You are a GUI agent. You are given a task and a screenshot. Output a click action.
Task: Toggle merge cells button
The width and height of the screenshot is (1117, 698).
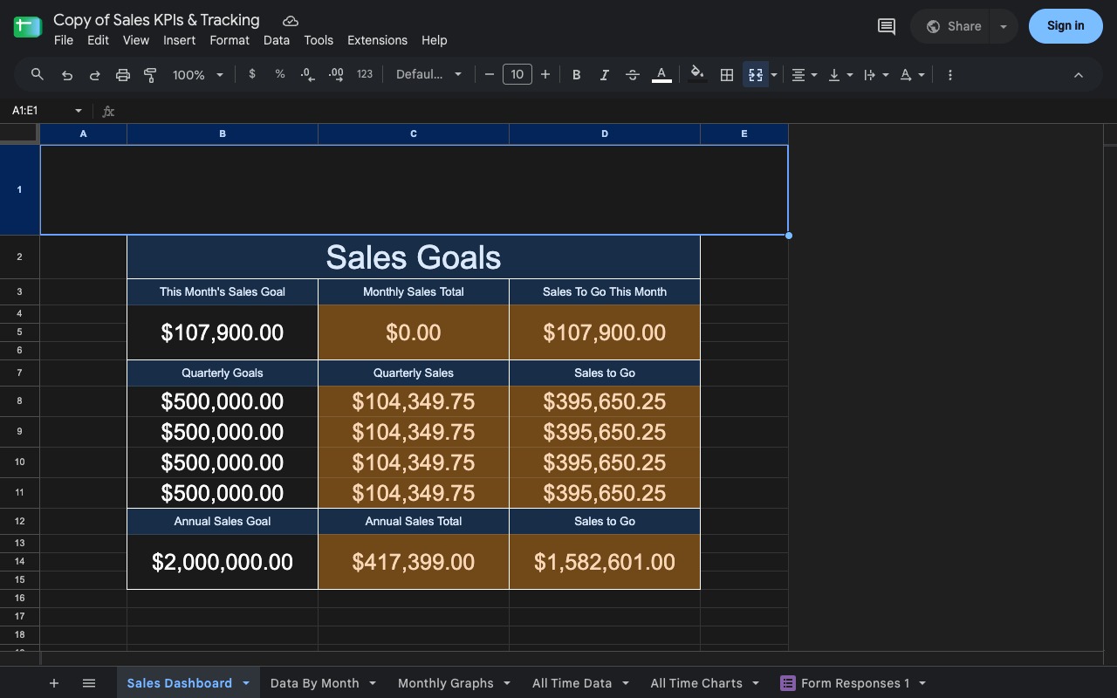(756, 75)
